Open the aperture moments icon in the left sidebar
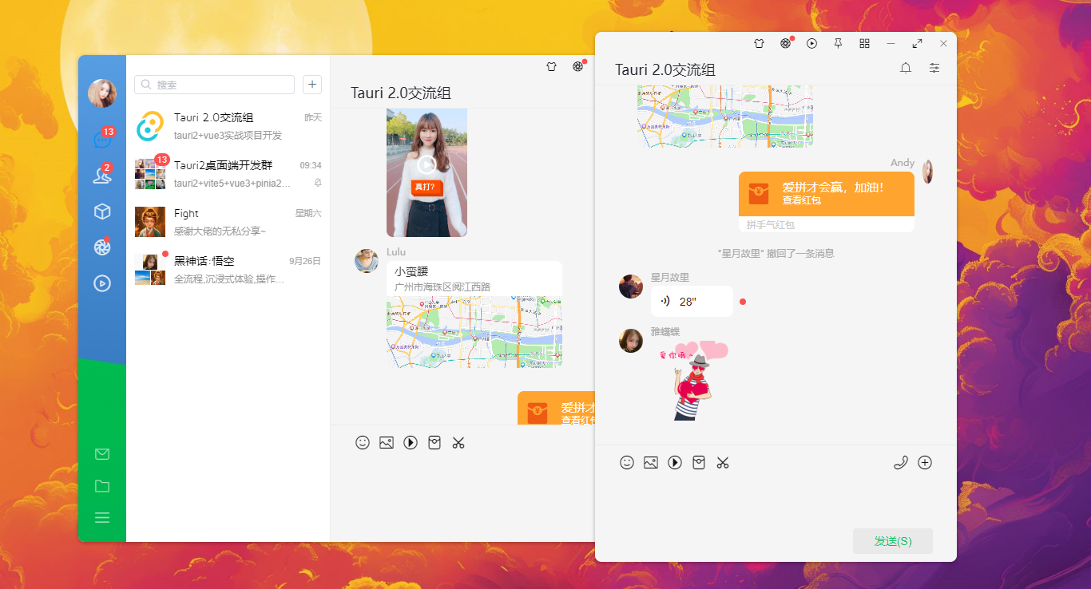The height and width of the screenshot is (589, 1091). 102,247
